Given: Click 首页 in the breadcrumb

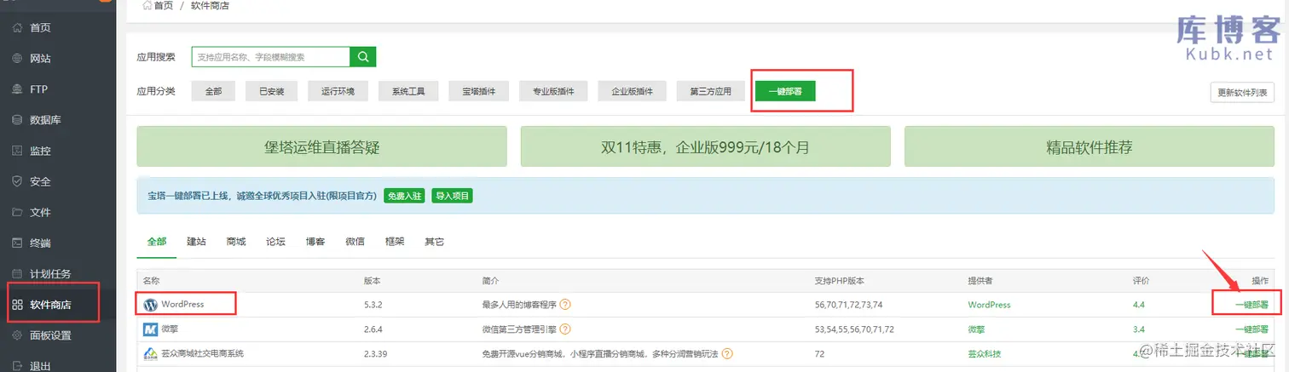Looking at the screenshot, I should pyautogui.click(x=163, y=5).
